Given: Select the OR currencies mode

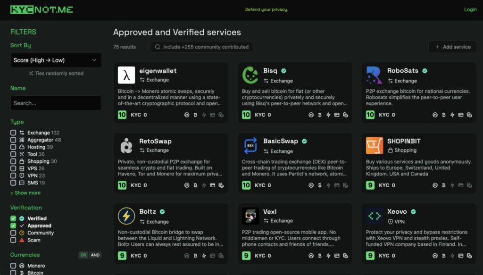Looking at the screenshot, I should pyautogui.click(x=83, y=255).
